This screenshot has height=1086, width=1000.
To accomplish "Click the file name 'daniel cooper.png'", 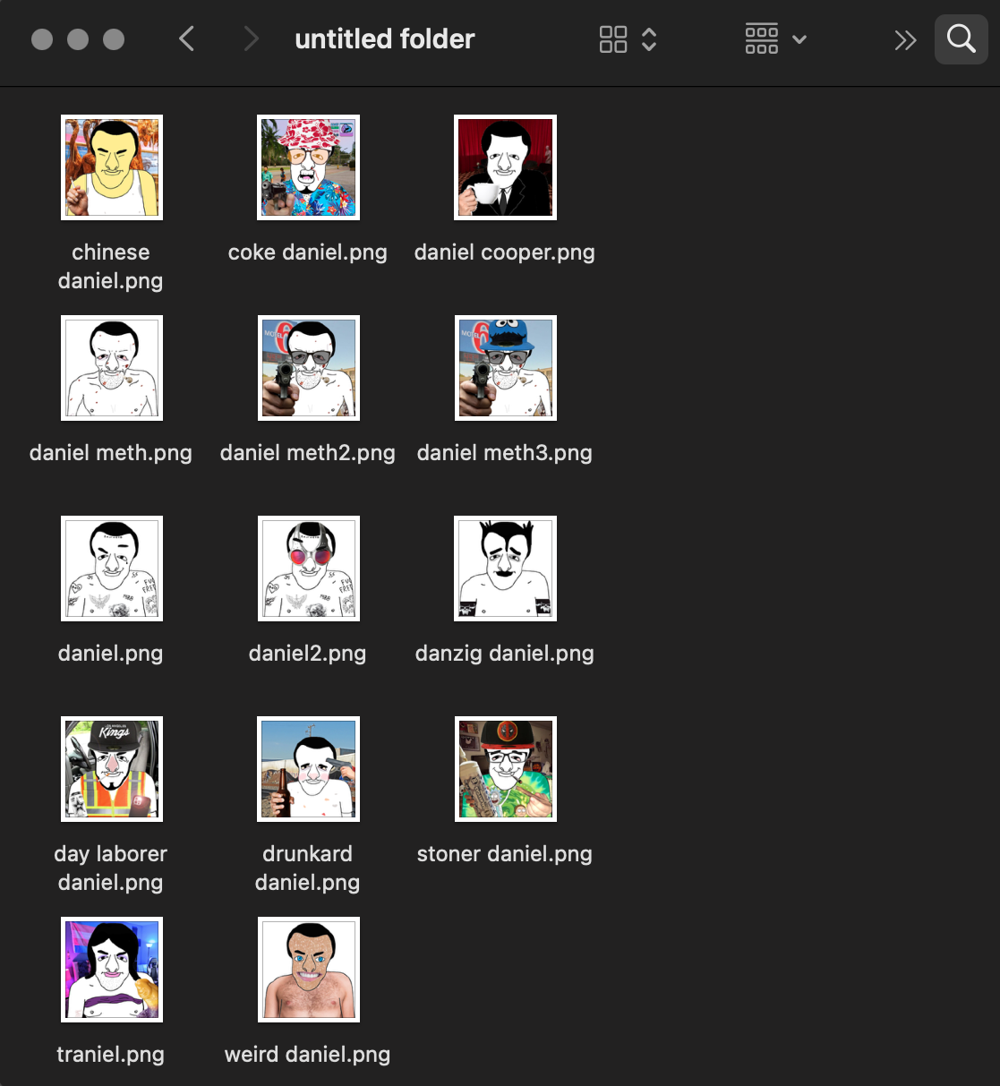I will click(505, 252).
